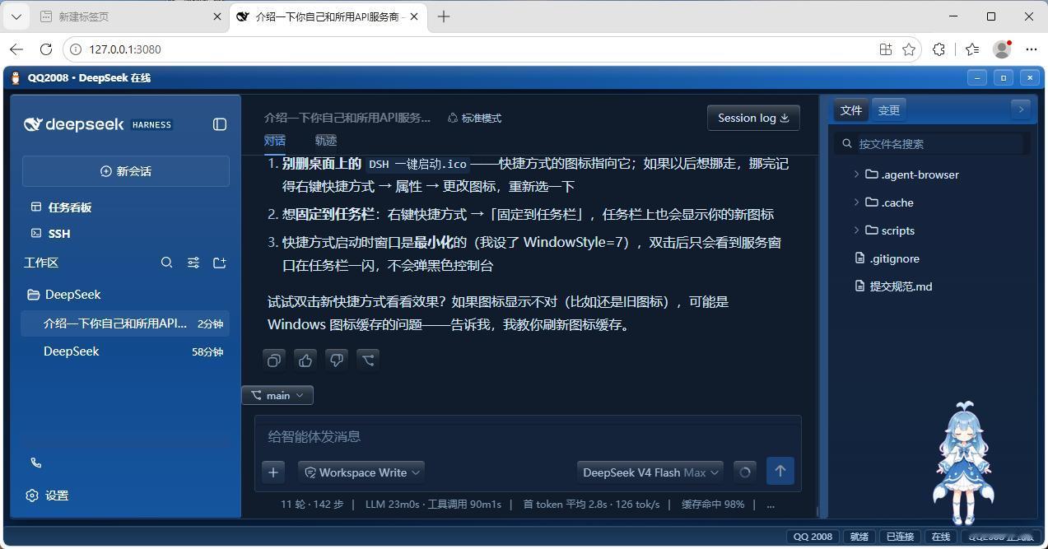This screenshot has height=549, width=1048.
Task: Open SSH in the sidebar
Action: click(x=50, y=234)
